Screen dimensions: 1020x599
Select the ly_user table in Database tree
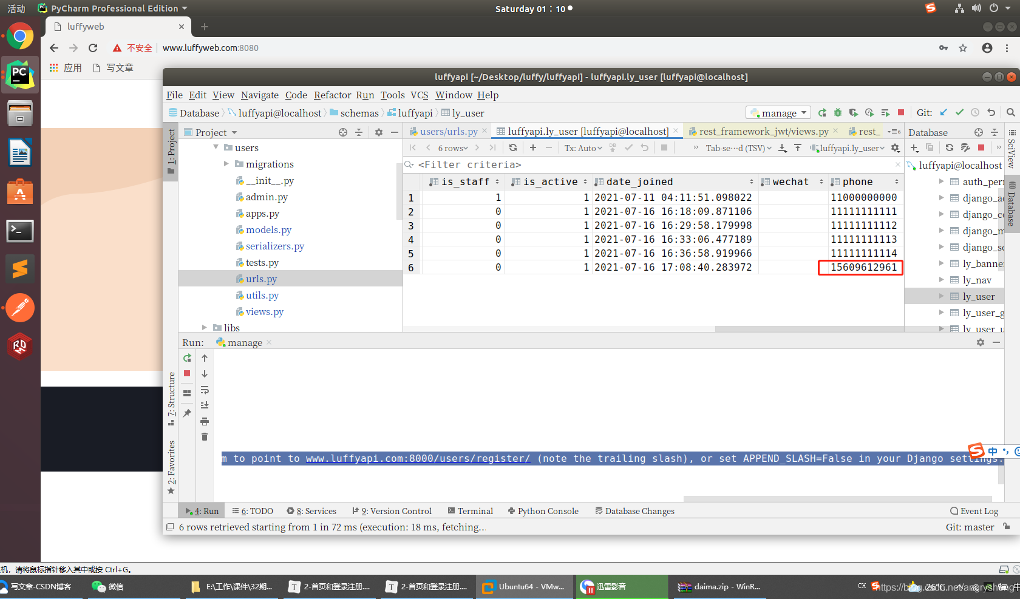tap(979, 296)
